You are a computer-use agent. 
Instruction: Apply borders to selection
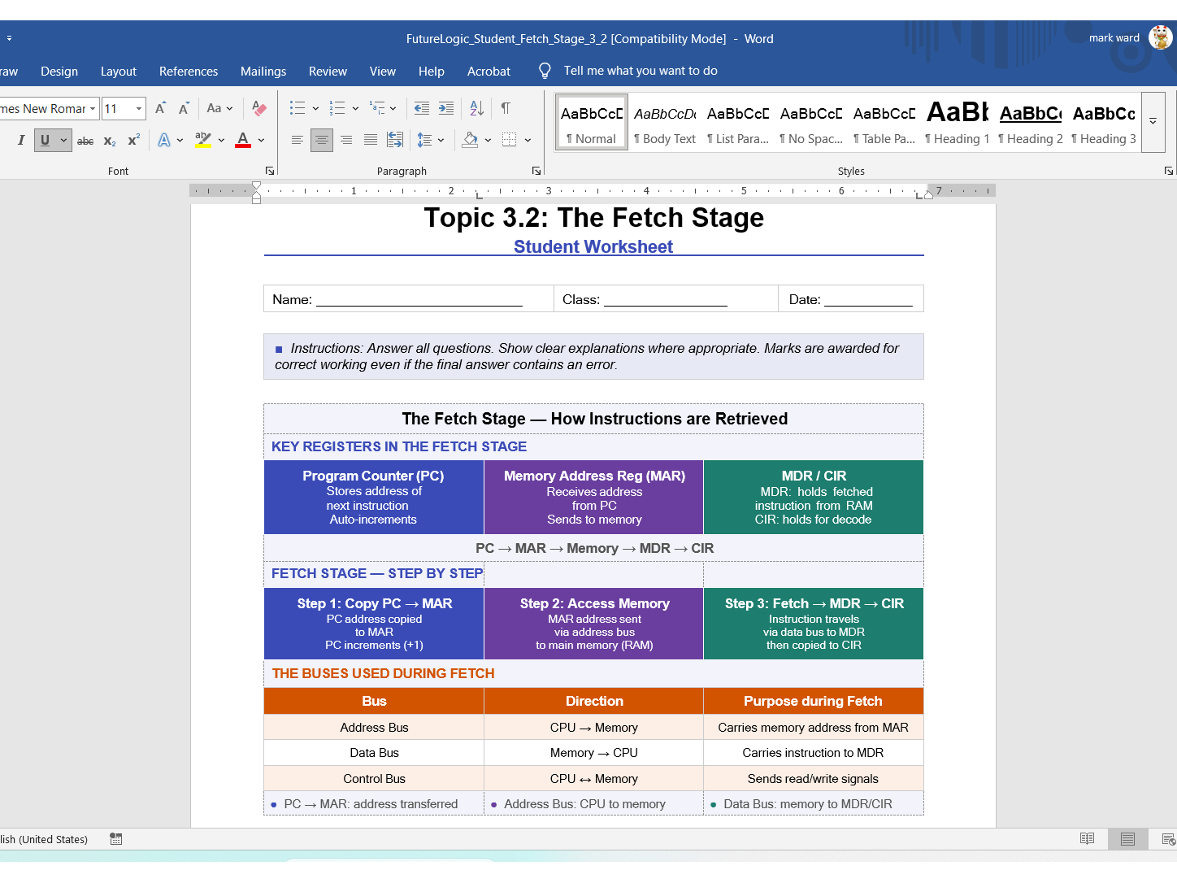click(x=510, y=140)
